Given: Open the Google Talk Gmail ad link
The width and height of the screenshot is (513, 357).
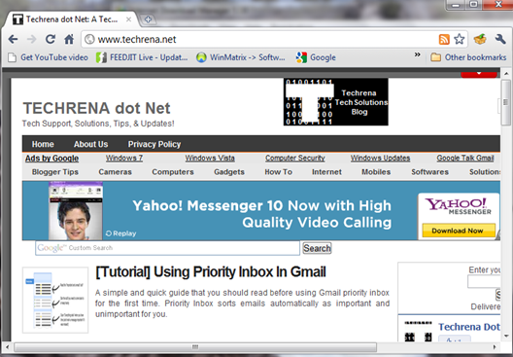Looking at the screenshot, I should (x=464, y=158).
